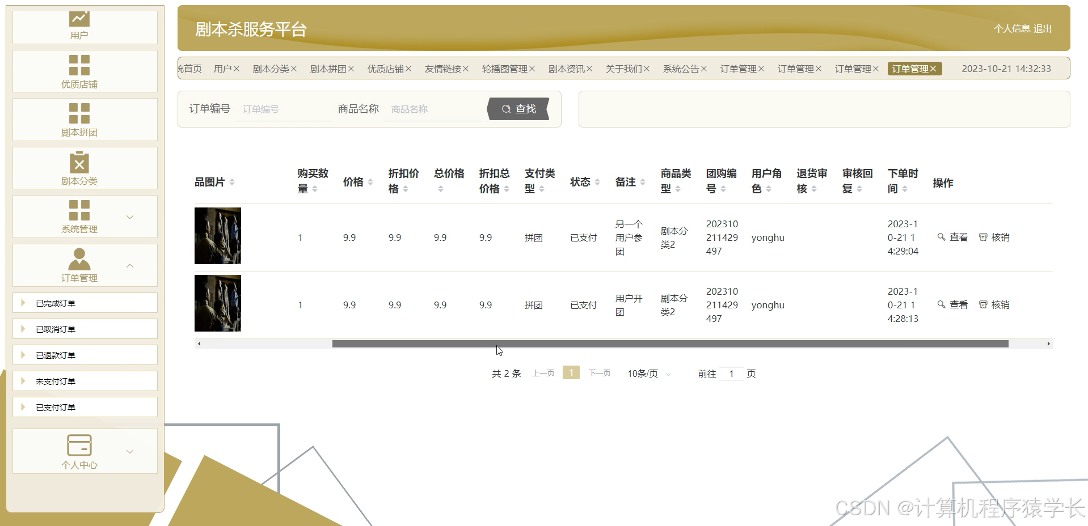This screenshot has height=526, width=1088.
Task: Click the scrollbar right arrow
Action: 1048,343
